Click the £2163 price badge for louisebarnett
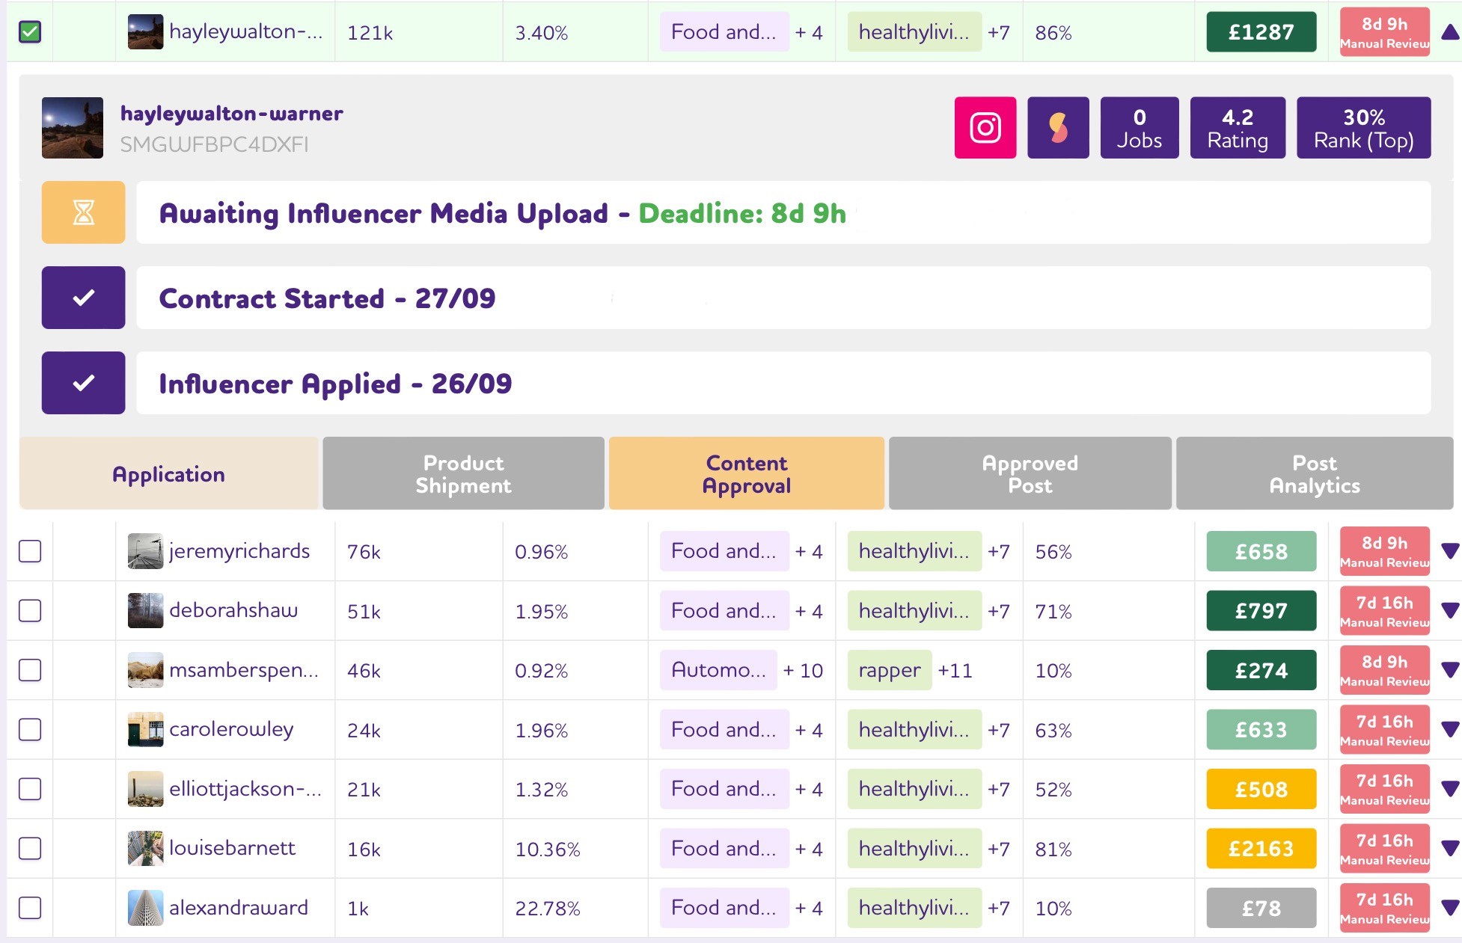1462x943 pixels. [1261, 848]
